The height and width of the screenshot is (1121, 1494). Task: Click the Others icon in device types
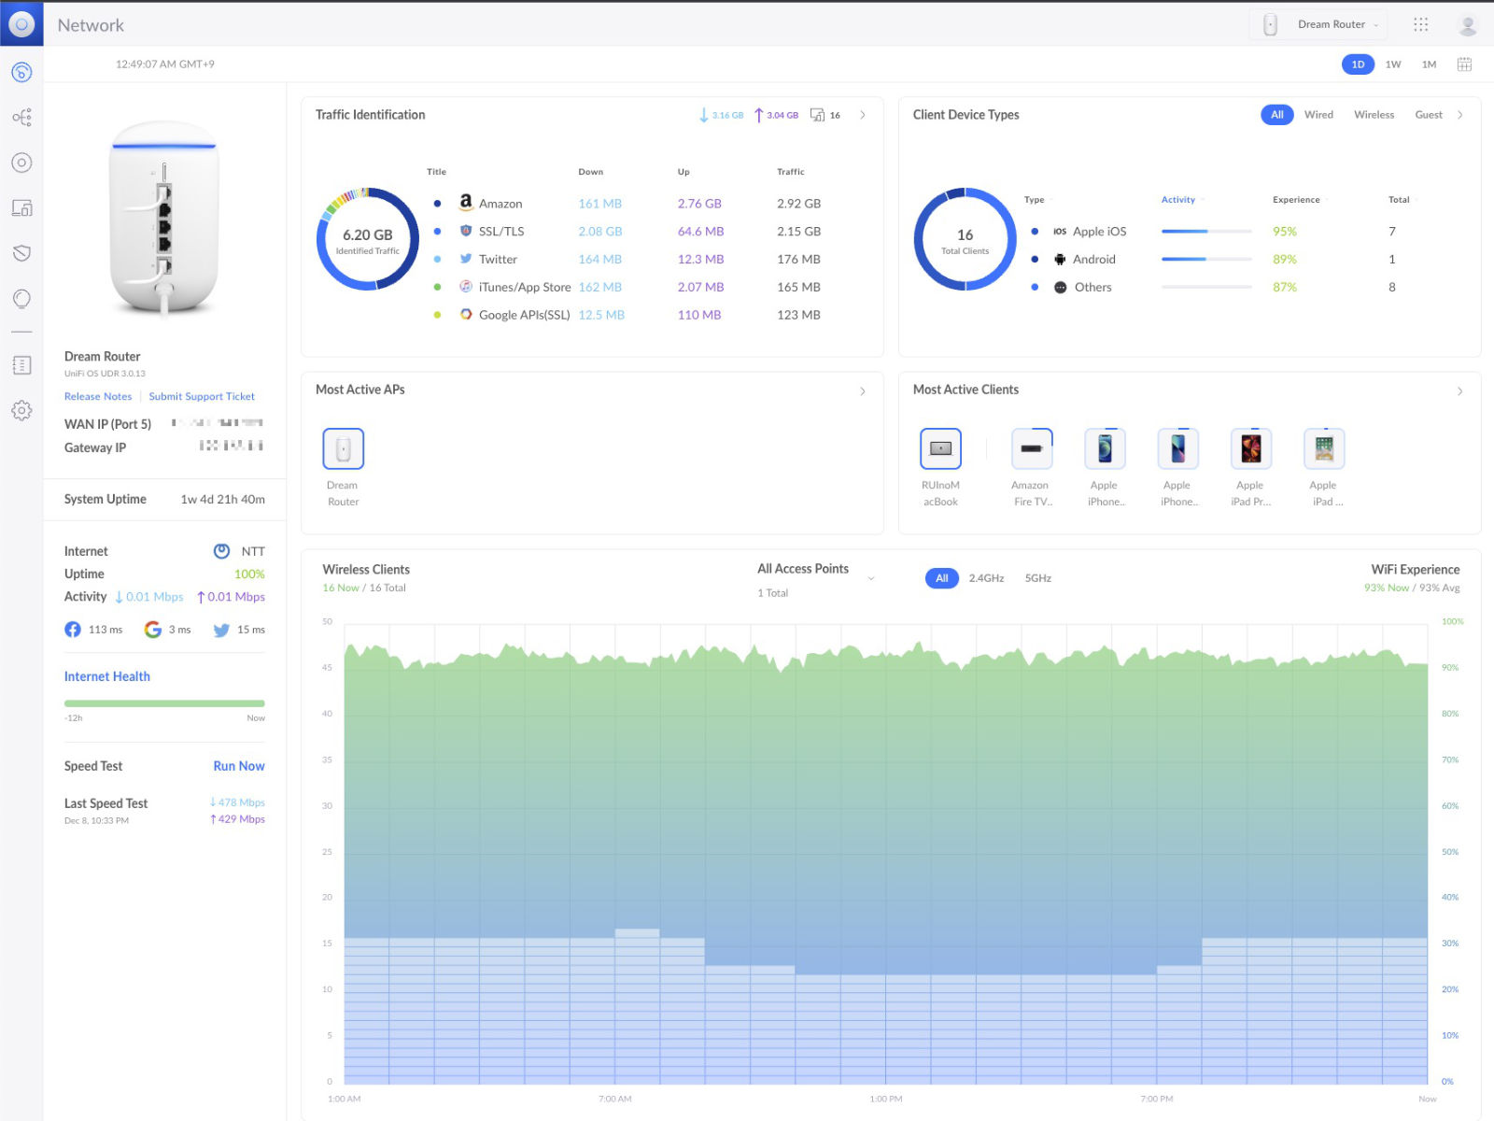coord(1060,288)
